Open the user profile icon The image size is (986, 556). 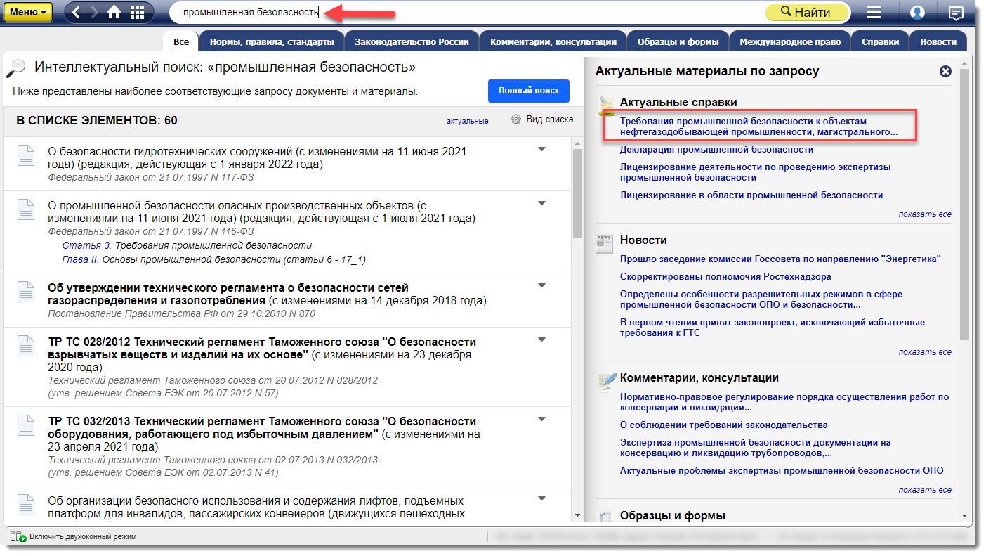tap(916, 13)
